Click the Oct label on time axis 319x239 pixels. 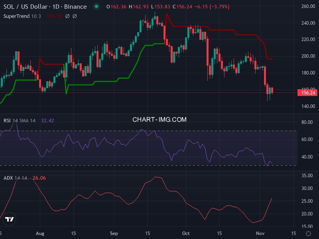tap(186, 233)
